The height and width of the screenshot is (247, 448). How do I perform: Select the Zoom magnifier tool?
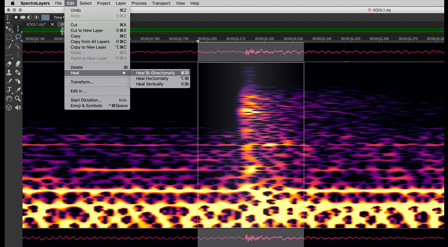pos(18,99)
